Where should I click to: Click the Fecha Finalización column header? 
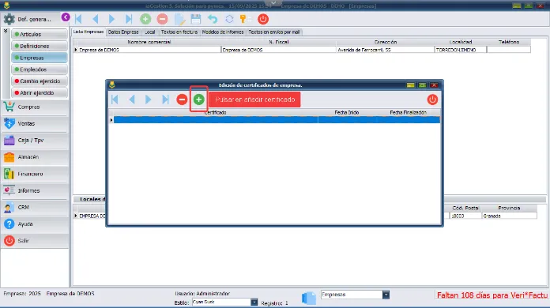pyautogui.click(x=408, y=112)
